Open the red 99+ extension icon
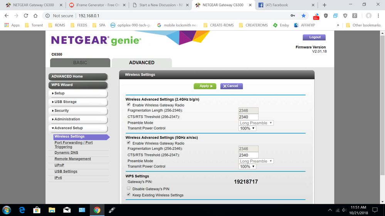 [316, 17]
